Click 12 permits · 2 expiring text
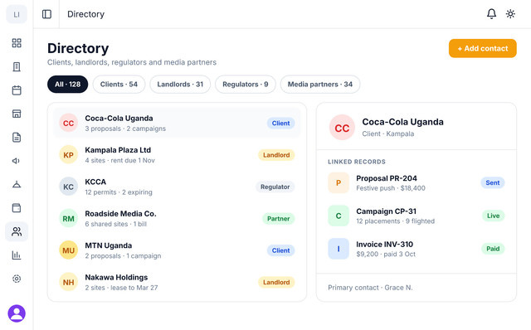The image size is (531, 330). pyautogui.click(x=119, y=192)
